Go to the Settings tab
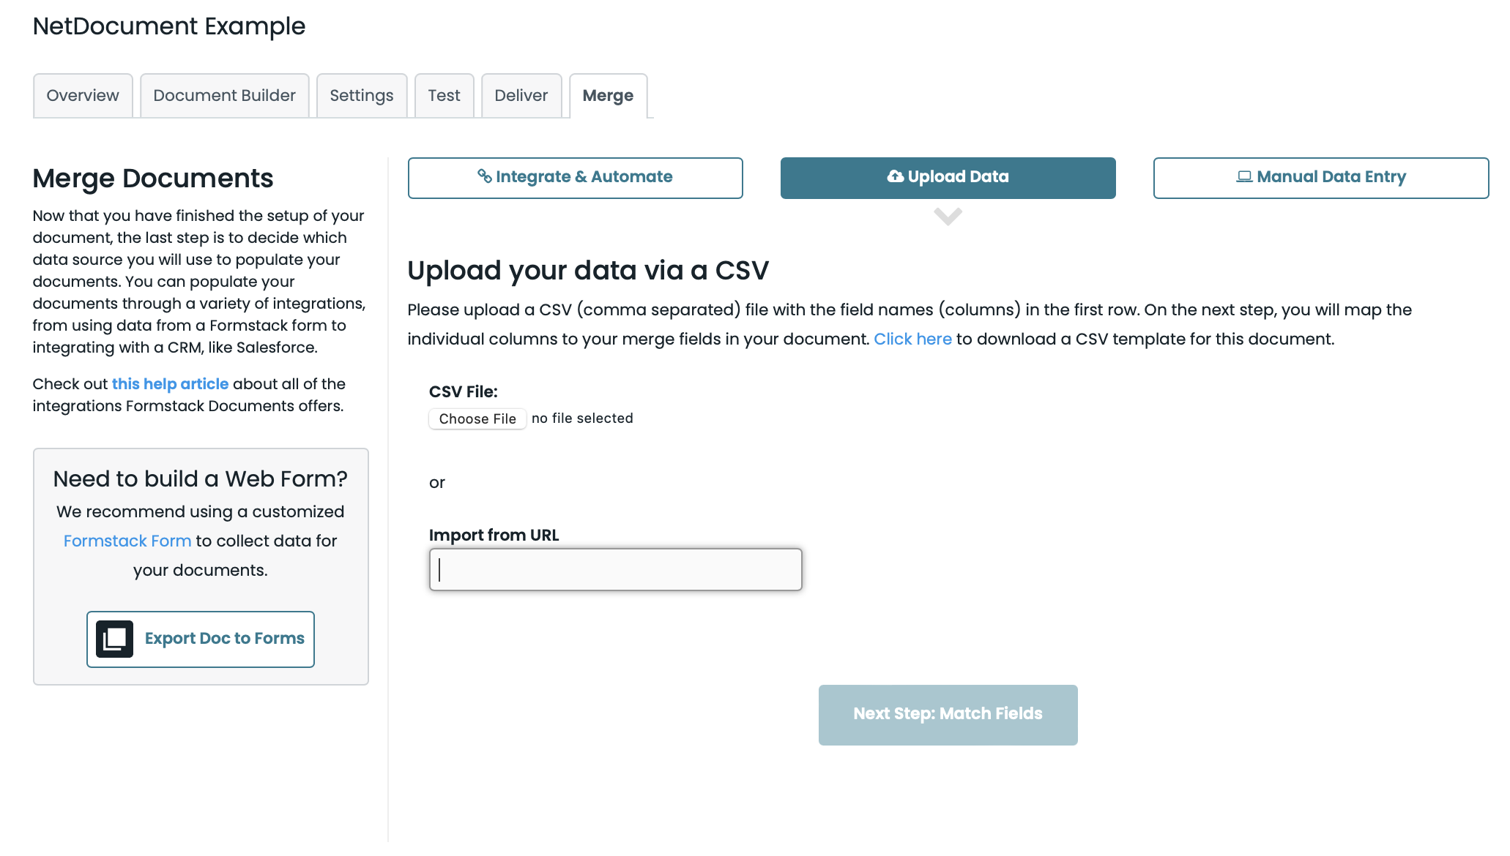This screenshot has width=1510, height=856. click(x=361, y=96)
